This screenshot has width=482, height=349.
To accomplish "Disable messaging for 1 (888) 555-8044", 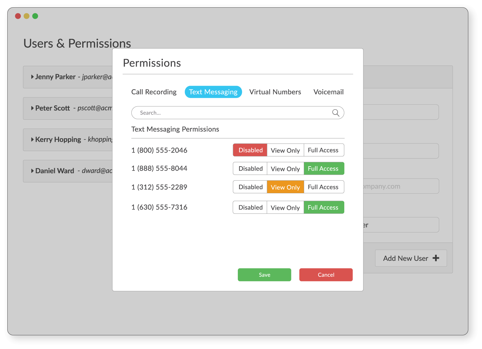I will coord(250,168).
